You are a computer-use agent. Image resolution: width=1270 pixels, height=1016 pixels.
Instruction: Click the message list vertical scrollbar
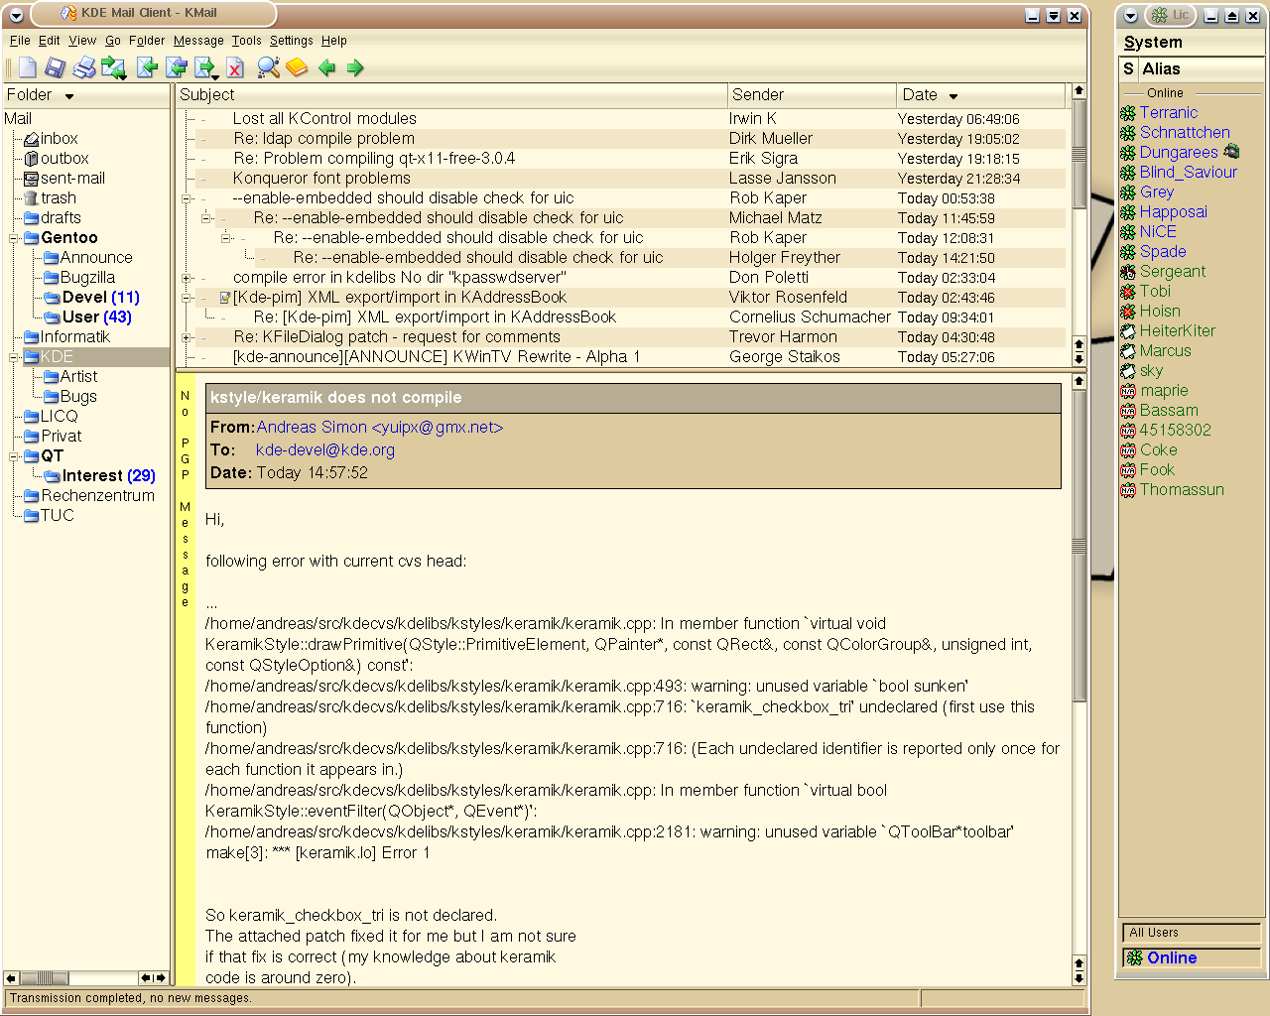click(x=1079, y=224)
